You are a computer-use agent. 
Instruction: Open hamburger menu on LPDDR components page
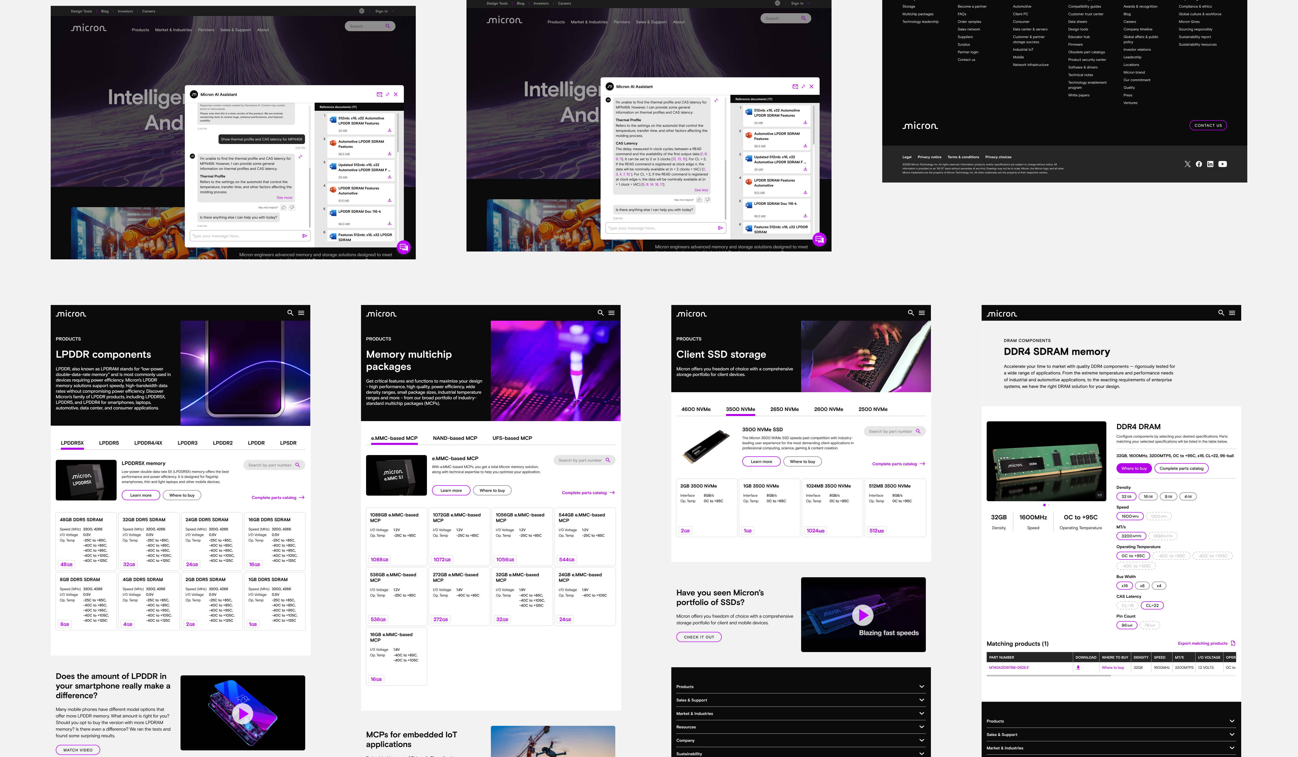click(301, 313)
